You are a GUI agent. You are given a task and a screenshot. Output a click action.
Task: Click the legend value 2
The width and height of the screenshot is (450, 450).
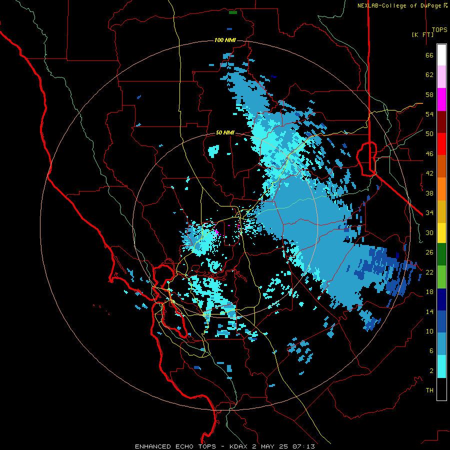click(x=431, y=371)
